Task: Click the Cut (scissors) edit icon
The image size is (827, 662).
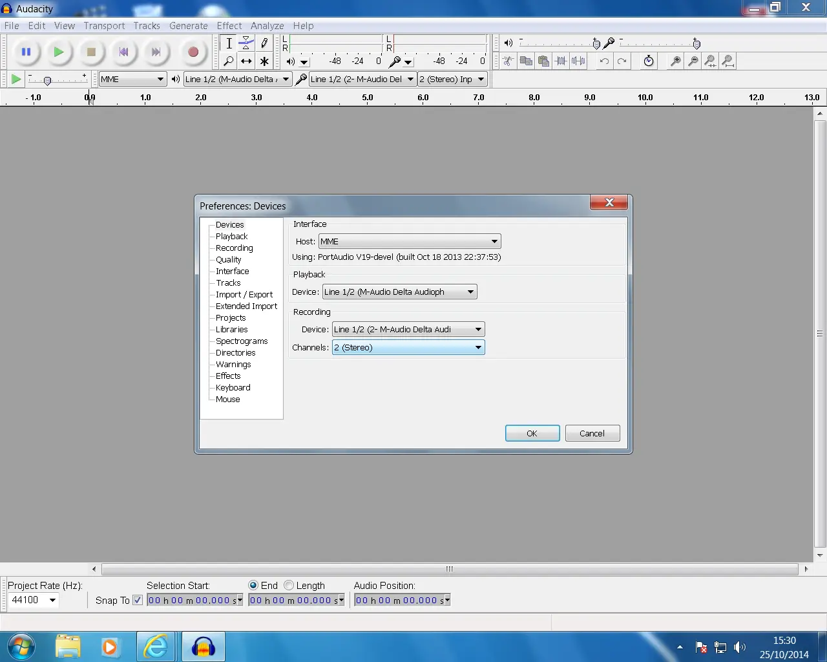Action: pos(508,61)
